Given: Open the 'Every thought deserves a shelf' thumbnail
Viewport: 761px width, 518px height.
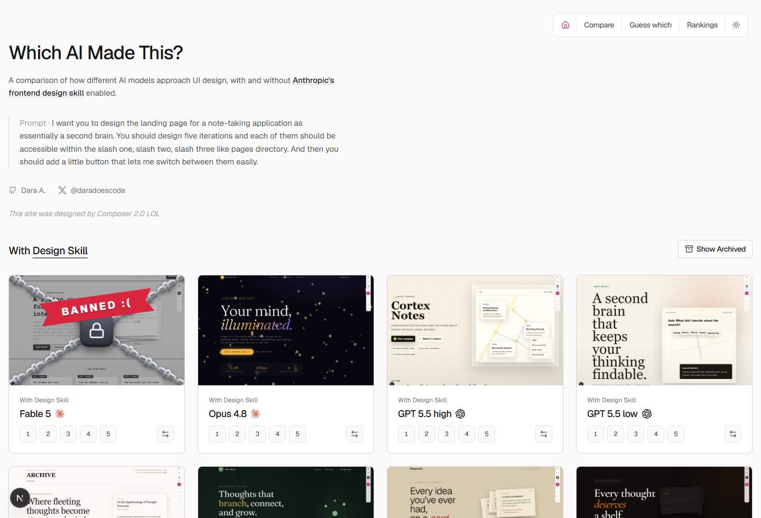Looking at the screenshot, I should [x=664, y=492].
